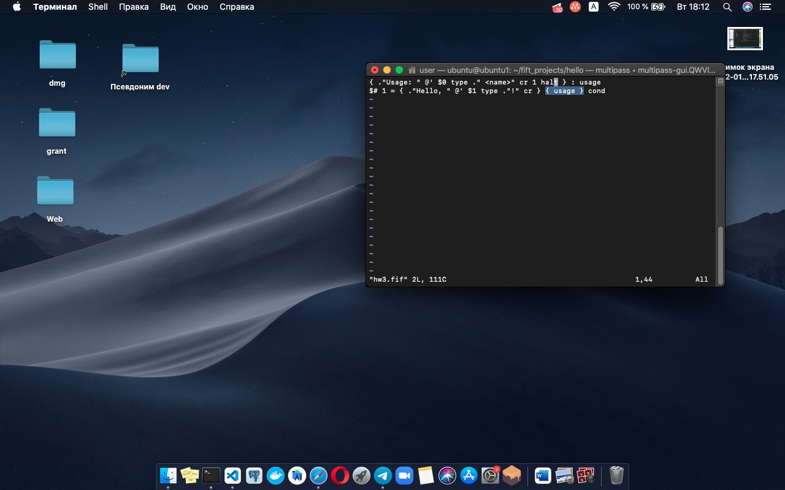Open the Окно menu
Screen dimensions: 785x490
(198, 7)
